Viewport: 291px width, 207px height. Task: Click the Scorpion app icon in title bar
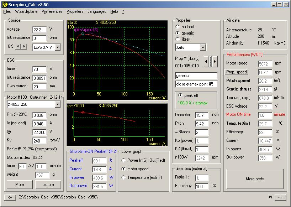coord(5,4)
